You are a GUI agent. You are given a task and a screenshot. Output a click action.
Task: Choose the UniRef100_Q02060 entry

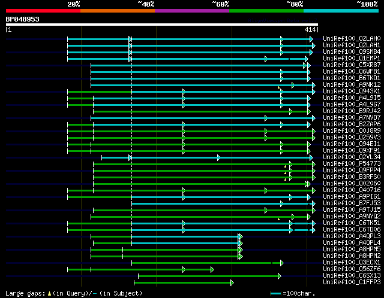pyautogui.click(x=352, y=184)
